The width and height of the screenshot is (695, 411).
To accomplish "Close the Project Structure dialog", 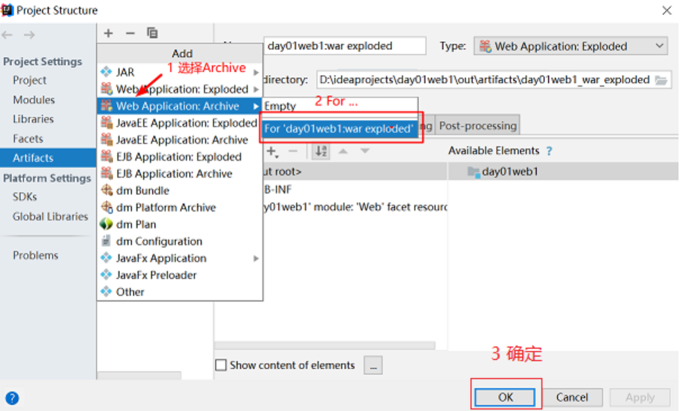I will click(x=667, y=10).
